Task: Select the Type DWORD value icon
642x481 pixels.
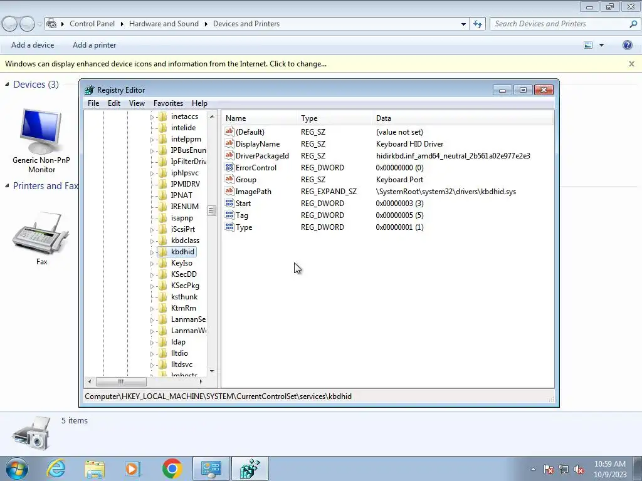Action: [x=229, y=227]
